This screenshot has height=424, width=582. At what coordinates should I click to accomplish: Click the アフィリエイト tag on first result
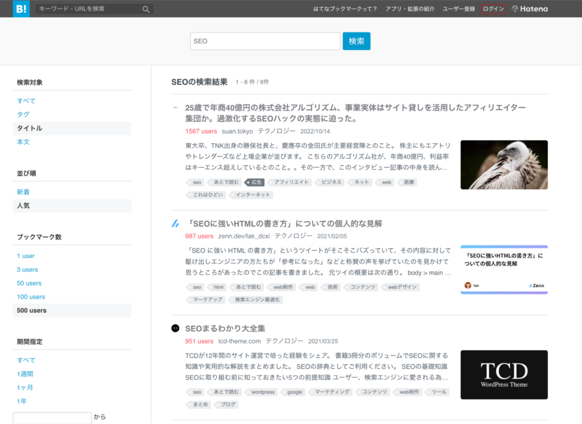[x=291, y=182]
